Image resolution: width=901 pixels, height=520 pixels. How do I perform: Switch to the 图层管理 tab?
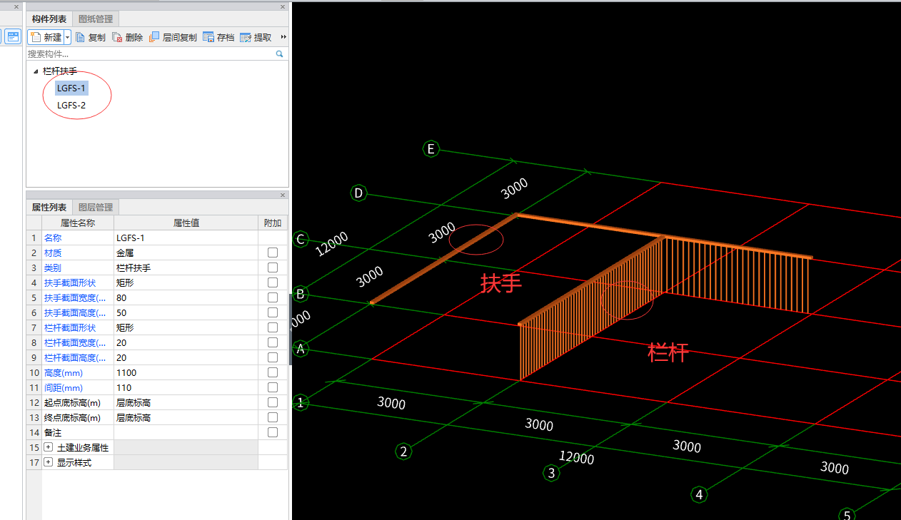pos(96,208)
